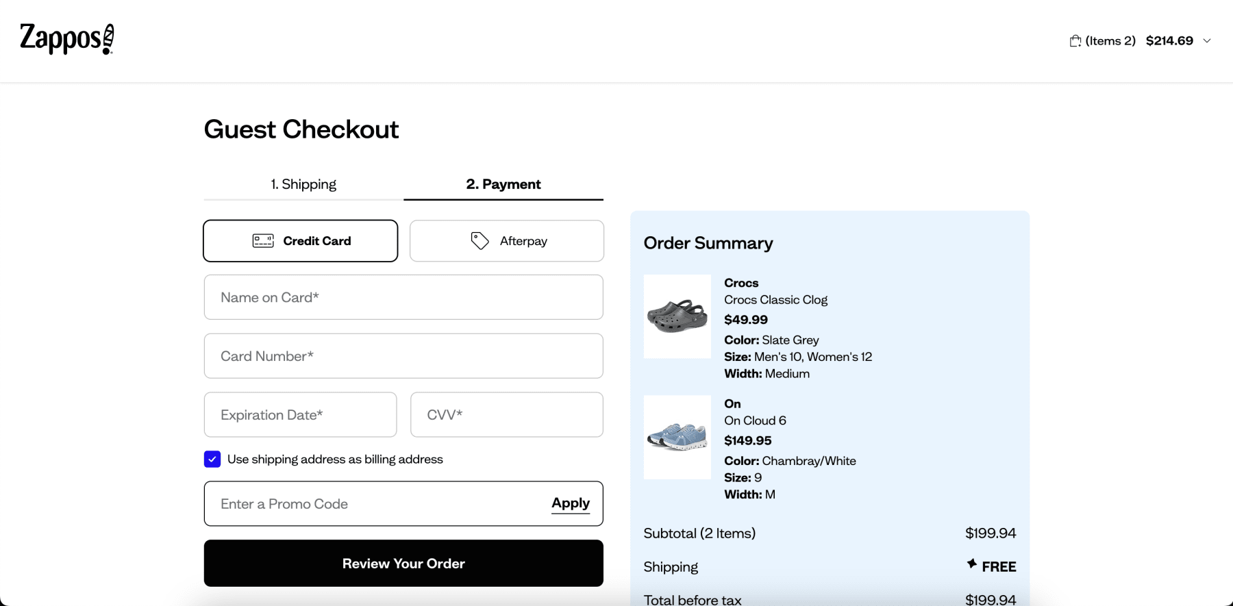
Task: Click the (Items 2) cart label
Action: tap(1110, 41)
